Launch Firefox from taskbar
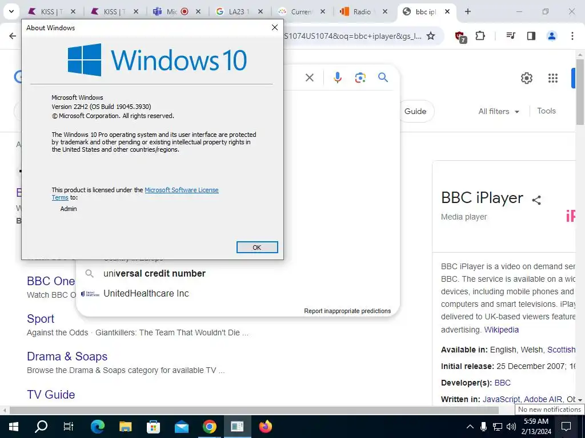 click(x=265, y=427)
